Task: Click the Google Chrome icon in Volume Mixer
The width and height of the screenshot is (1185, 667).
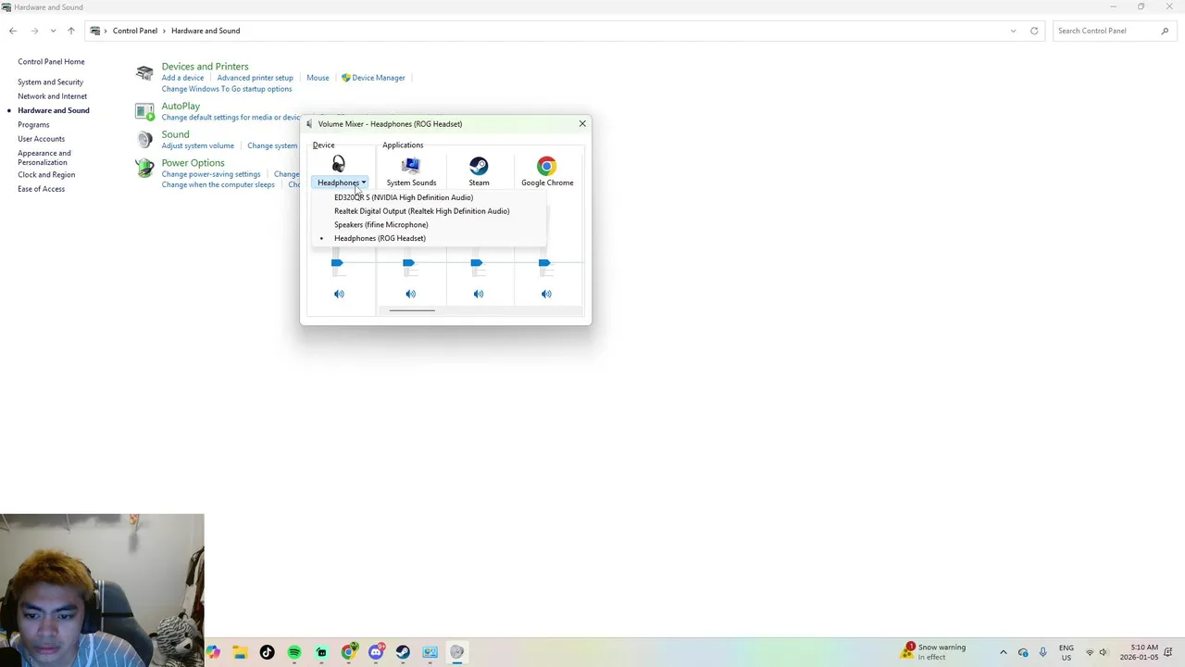Action: (x=547, y=166)
